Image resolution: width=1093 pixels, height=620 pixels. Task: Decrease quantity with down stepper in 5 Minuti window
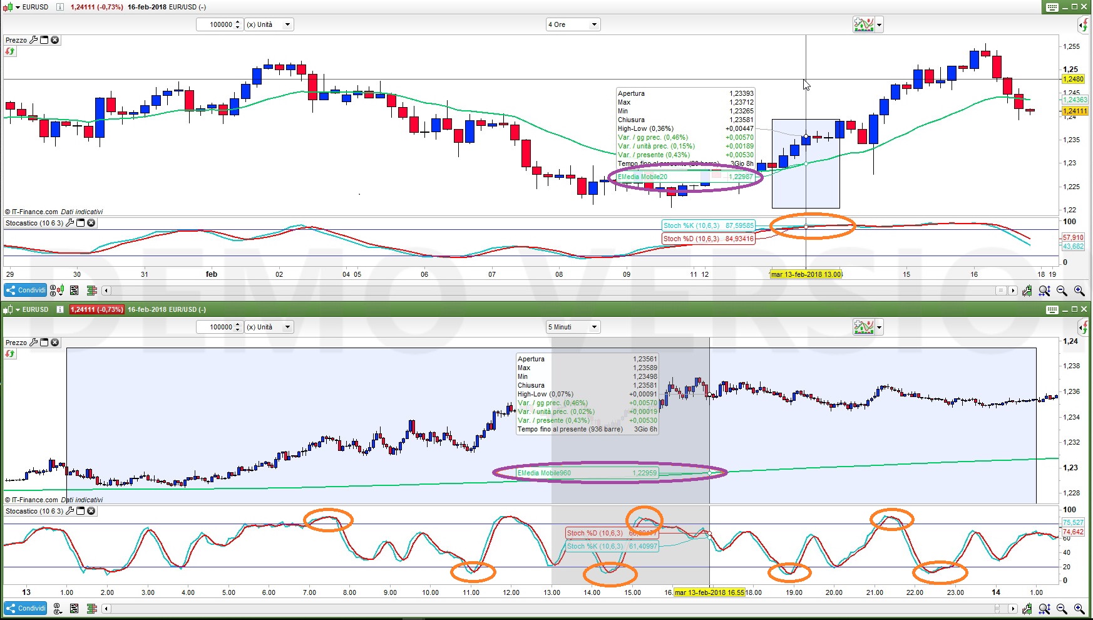(238, 330)
